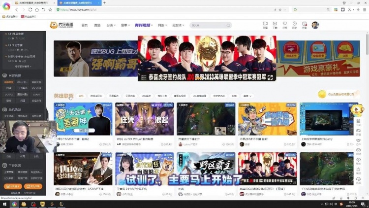Click the right orange button at sidebar bottom
This screenshot has width=369, height=208.
(x=33, y=186)
